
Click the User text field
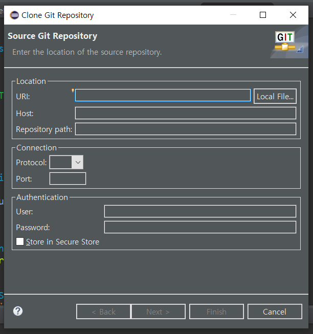click(x=200, y=211)
